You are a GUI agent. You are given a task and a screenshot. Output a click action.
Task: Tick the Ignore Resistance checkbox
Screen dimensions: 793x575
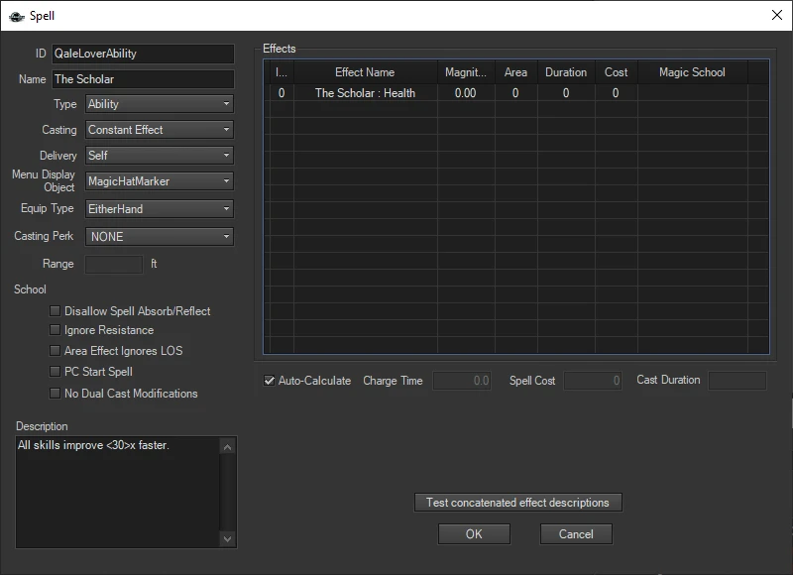tap(55, 330)
